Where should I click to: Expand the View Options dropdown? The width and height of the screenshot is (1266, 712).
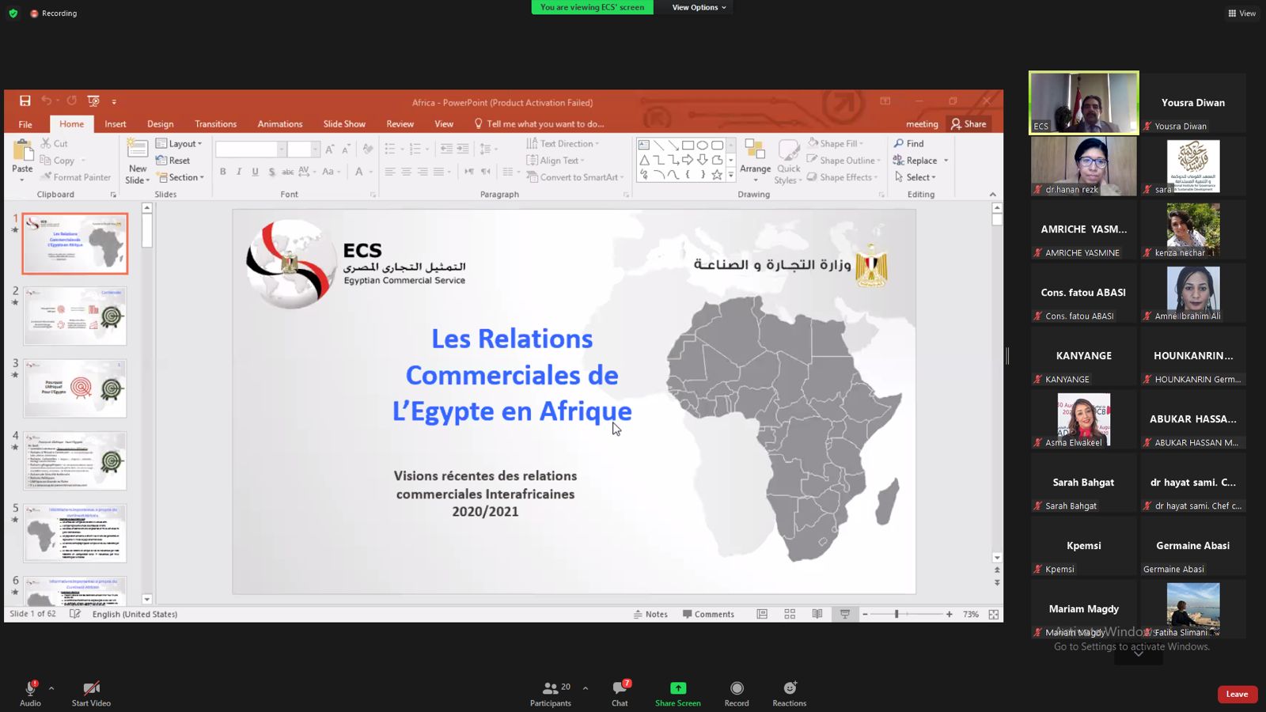pos(698,7)
